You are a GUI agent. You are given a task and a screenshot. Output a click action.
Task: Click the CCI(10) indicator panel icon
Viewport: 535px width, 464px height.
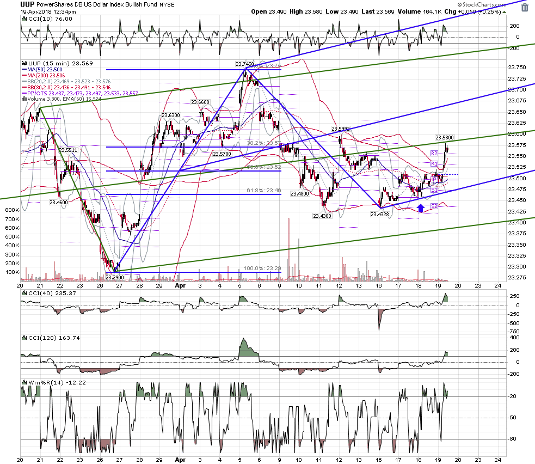pos(24,19)
